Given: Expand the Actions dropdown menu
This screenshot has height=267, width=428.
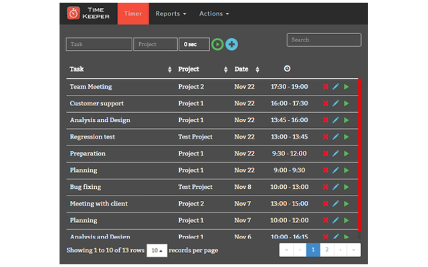Looking at the screenshot, I should (x=214, y=13).
